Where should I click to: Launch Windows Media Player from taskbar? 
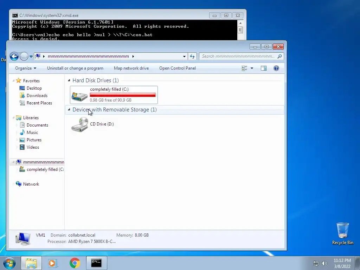(x=53, y=263)
